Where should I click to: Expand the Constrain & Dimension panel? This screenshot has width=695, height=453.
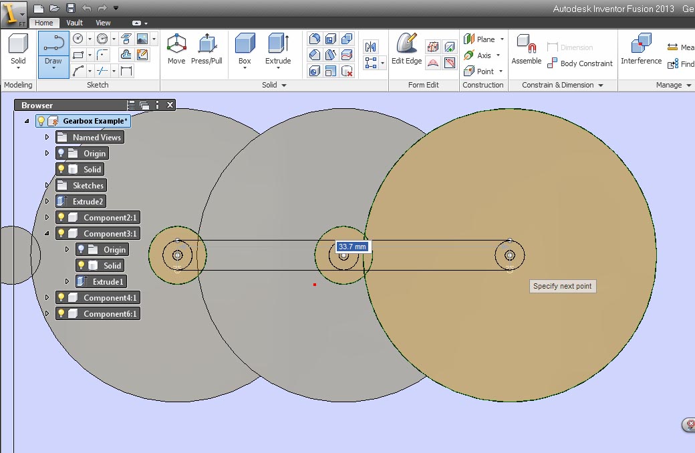click(x=600, y=86)
